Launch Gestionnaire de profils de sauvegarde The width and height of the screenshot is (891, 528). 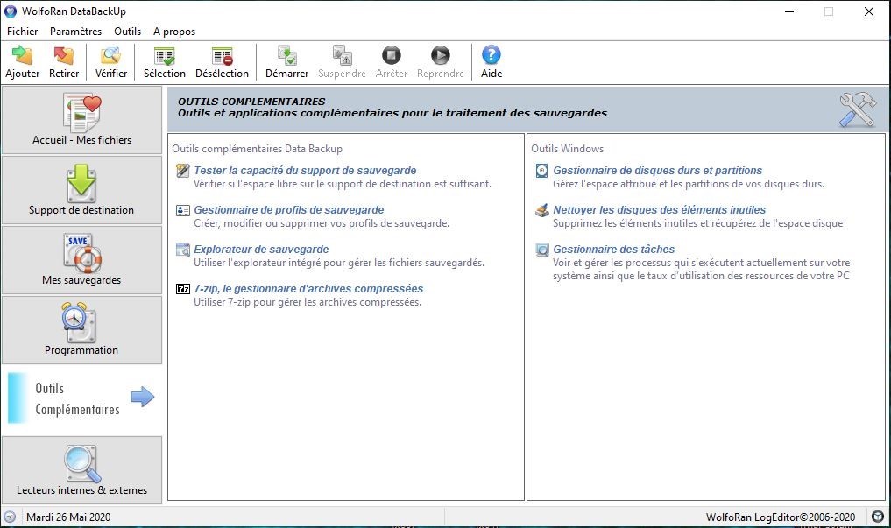point(288,210)
